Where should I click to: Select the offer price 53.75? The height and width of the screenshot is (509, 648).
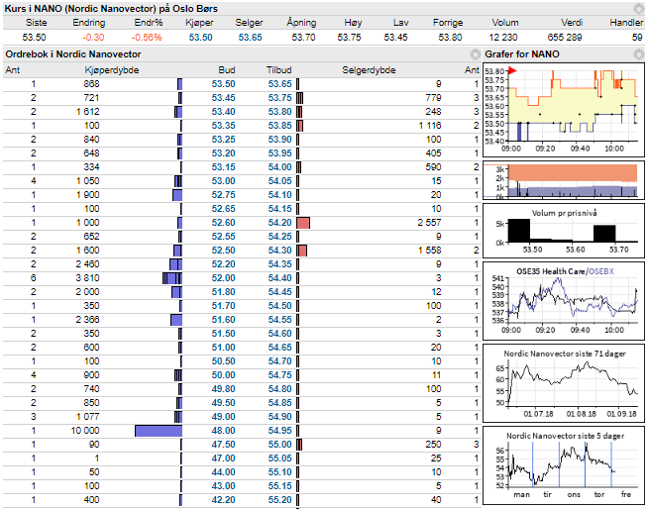[279, 98]
